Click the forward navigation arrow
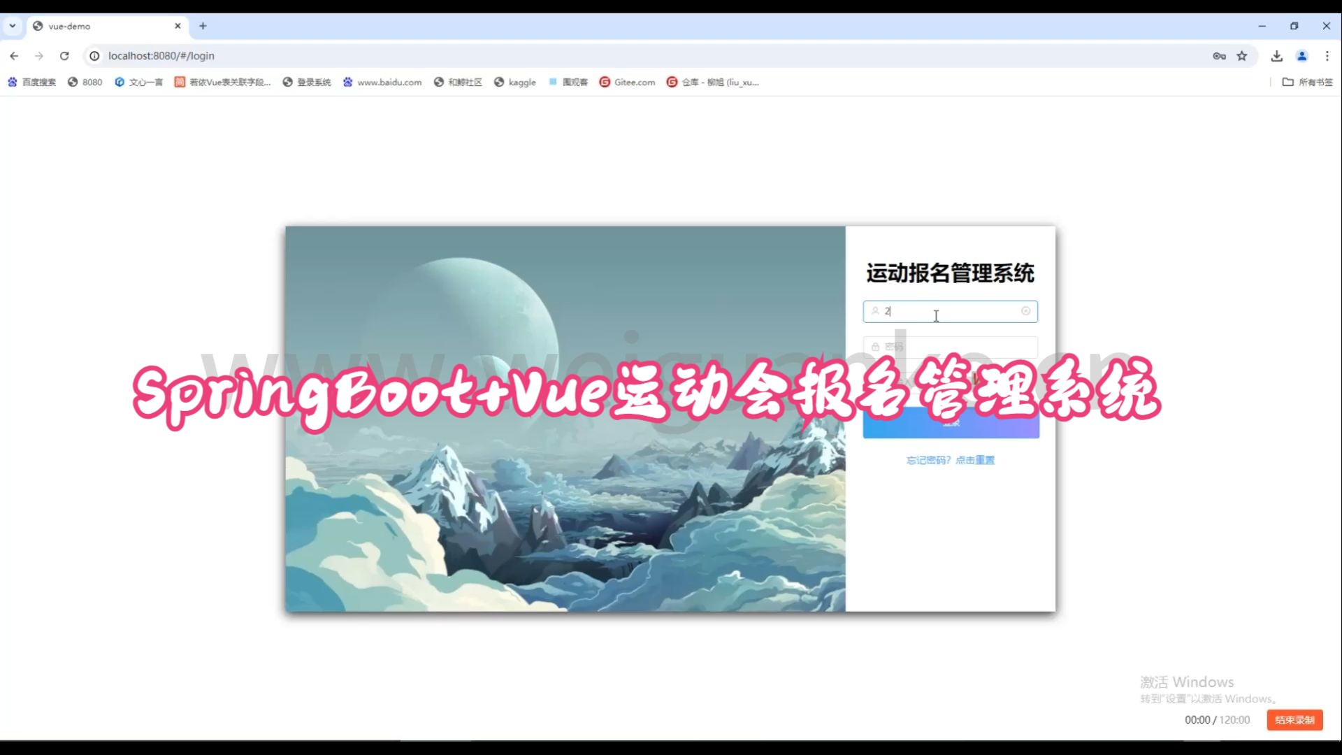 coord(39,56)
